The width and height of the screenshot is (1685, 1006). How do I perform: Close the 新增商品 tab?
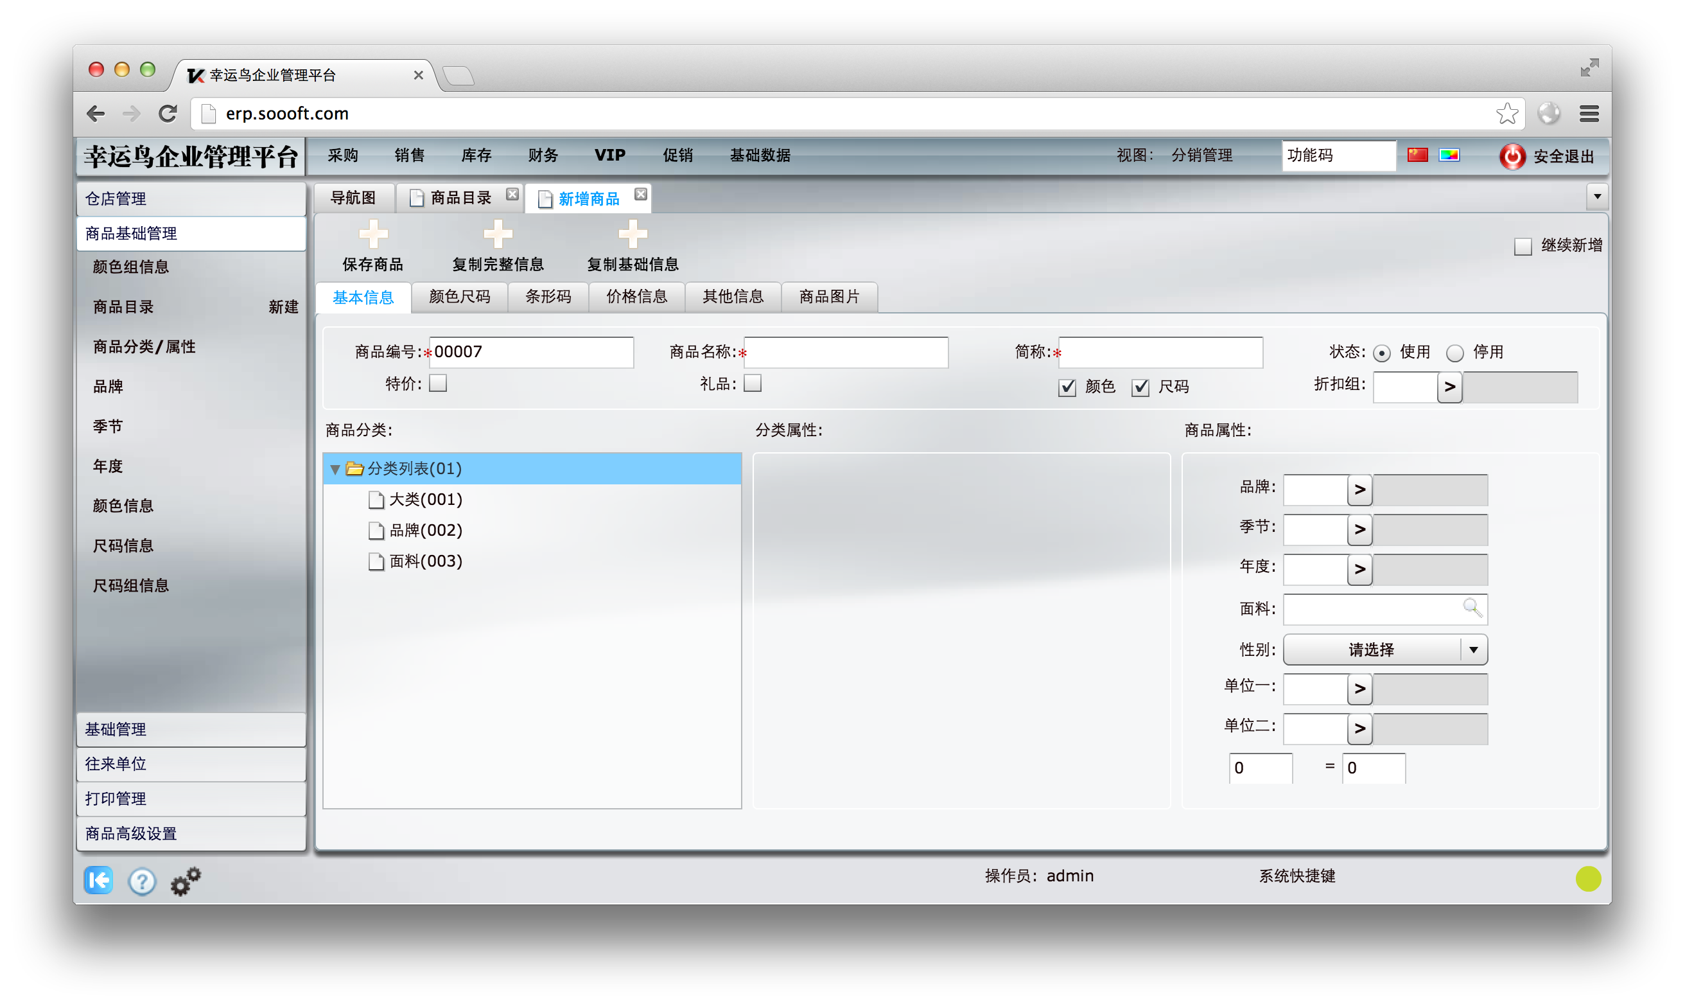640,195
